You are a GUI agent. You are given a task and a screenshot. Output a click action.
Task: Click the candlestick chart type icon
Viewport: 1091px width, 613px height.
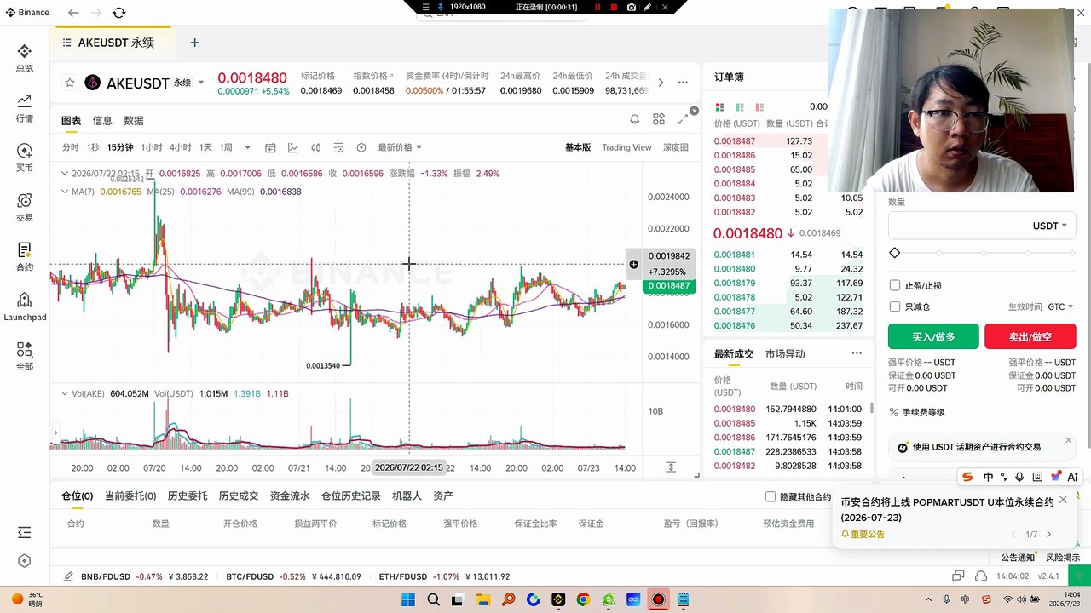[315, 147]
